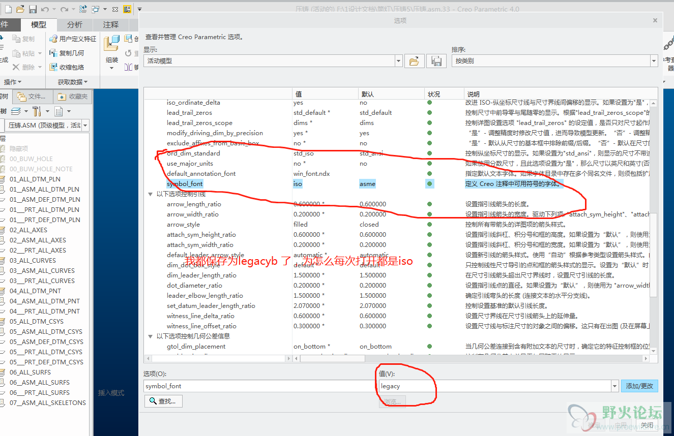The height and width of the screenshot is (436, 674).
Task: Open Folder browser (文件...) tab icon
Action: click(21, 96)
